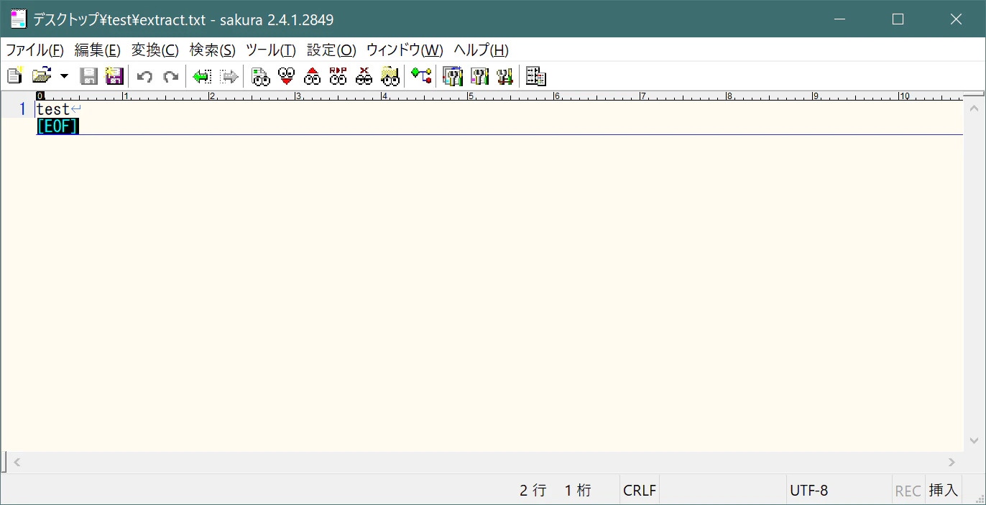
Task: Click the REC macro indicator
Action: (x=908, y=491)
